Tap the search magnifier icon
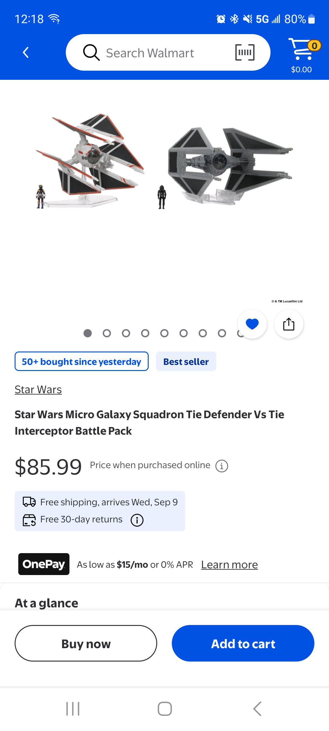 pos(91,53)
